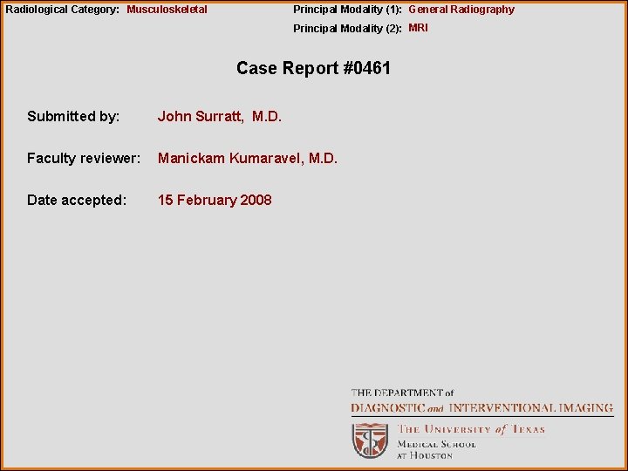The height and width of the screenshot is (471, 628).
Task: Click the 'MRI' modality value
Action: pyautogui.click(x=418, y=28)
